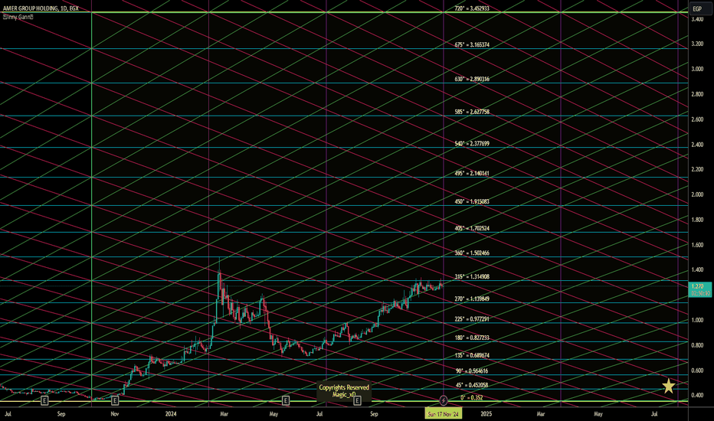Select the 315° = 1.314908 level label
714x421 pixels.
(472, 277)
